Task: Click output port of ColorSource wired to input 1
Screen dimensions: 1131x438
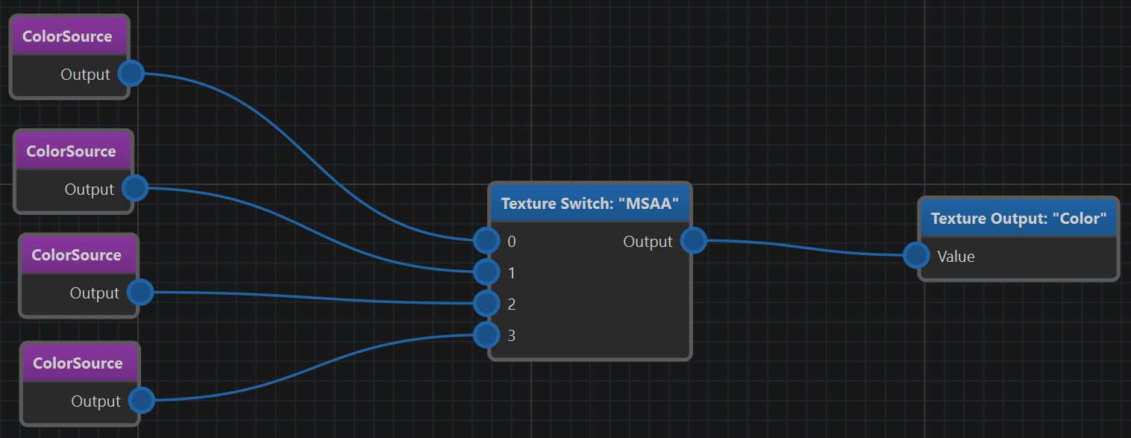Action: point(135,188)
